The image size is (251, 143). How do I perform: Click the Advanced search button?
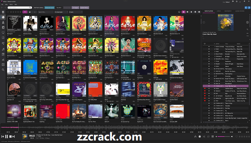coord(49,8)
